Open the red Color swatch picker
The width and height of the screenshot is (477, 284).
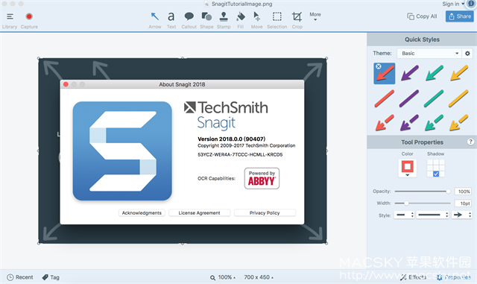(x=408, y=168)
